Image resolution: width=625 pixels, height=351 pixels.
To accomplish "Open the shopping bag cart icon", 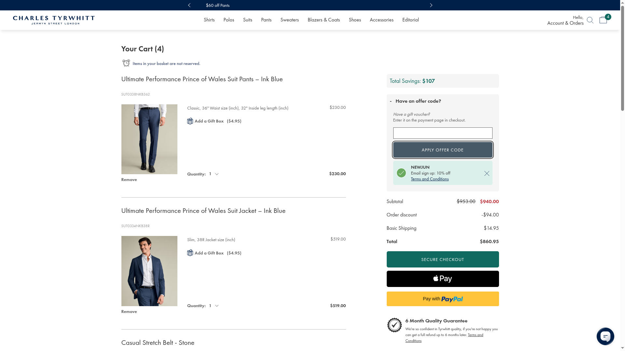I will pos(603,20).
